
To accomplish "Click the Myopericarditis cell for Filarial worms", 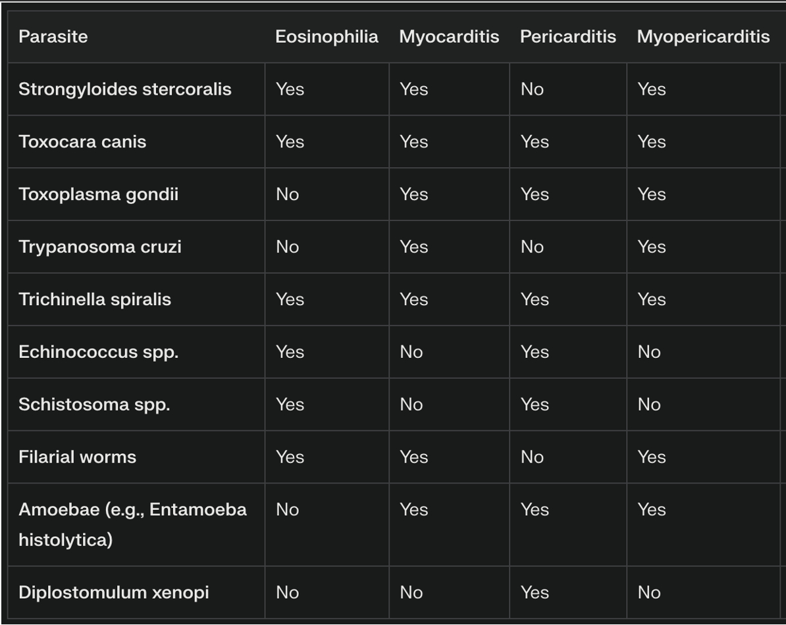I will (652, 457).
